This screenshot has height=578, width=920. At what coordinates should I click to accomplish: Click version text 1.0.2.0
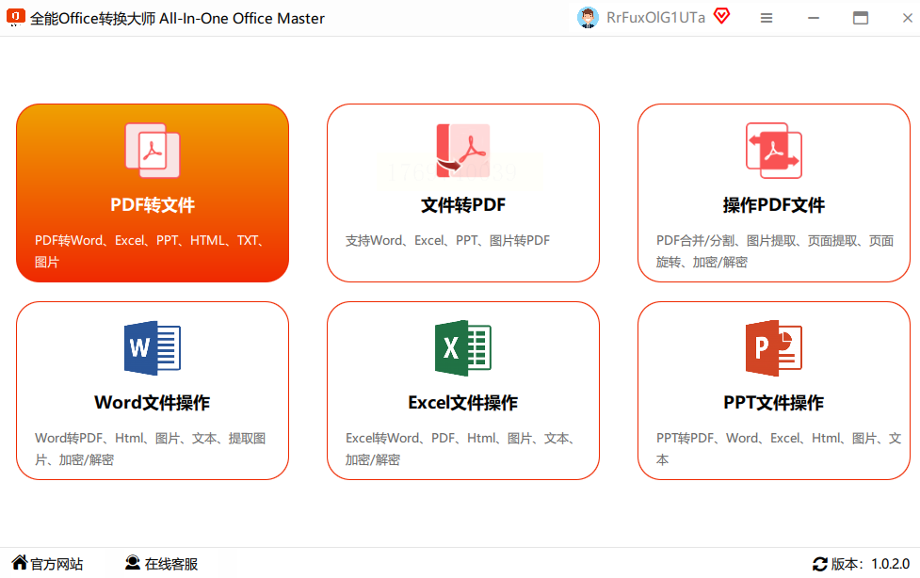point(890,564)
